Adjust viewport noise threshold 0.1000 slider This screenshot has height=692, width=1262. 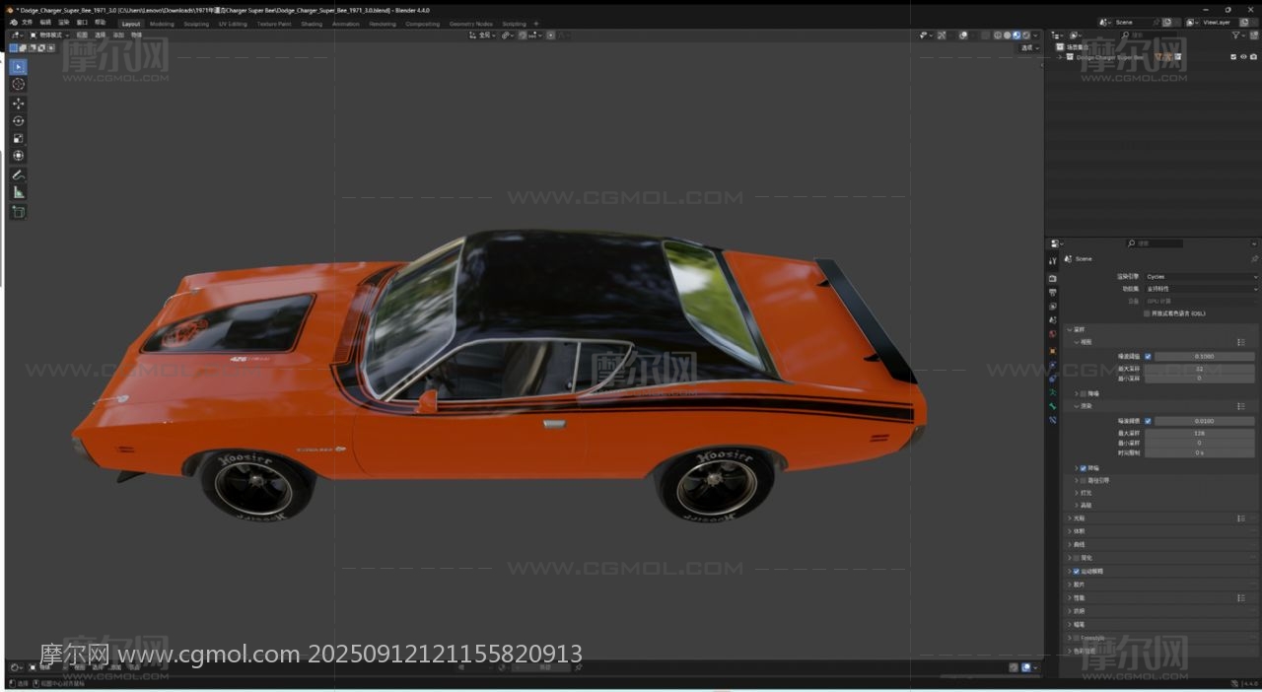click(1205, 357)
